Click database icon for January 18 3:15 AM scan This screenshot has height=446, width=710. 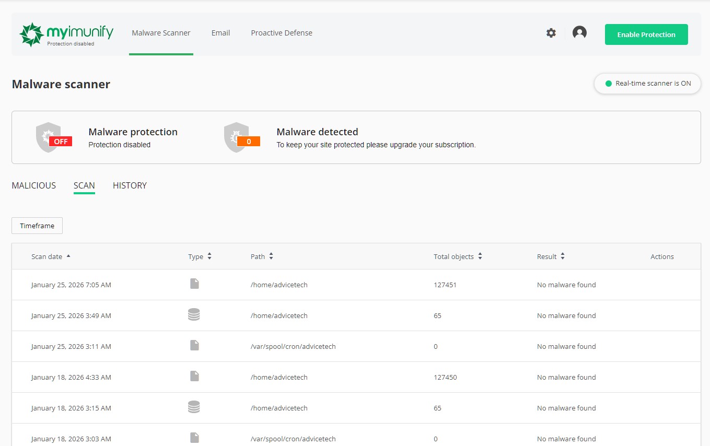click(x=194, y=407)
